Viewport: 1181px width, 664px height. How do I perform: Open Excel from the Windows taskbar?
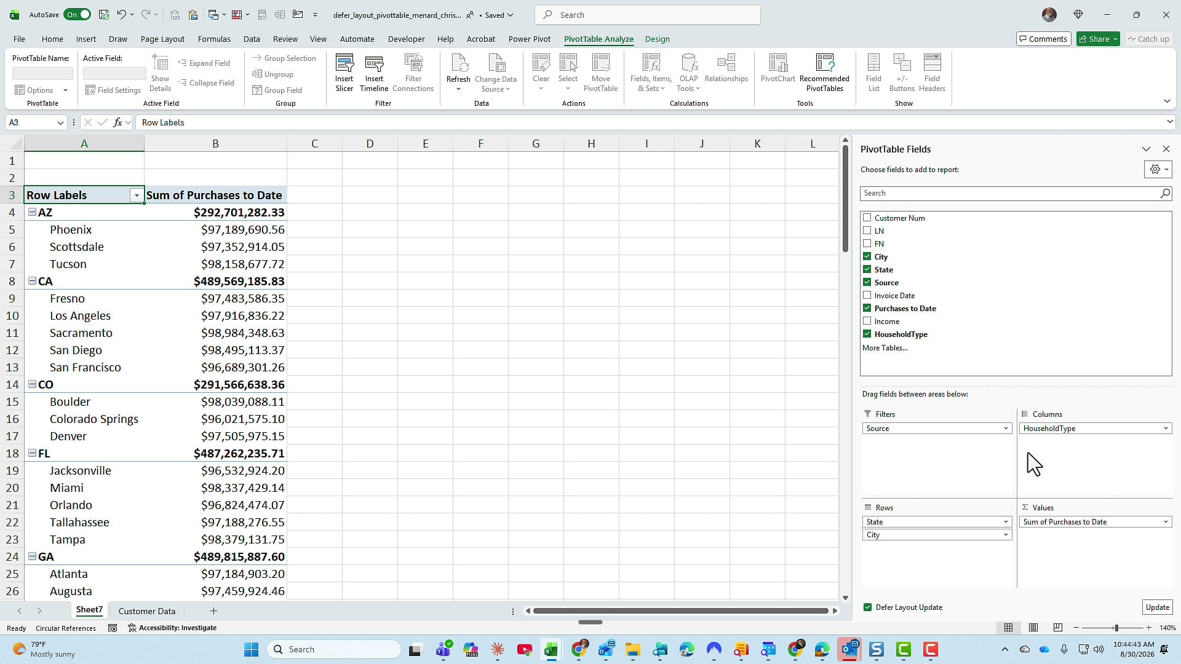pyautogui.click(x=551, y=649)
